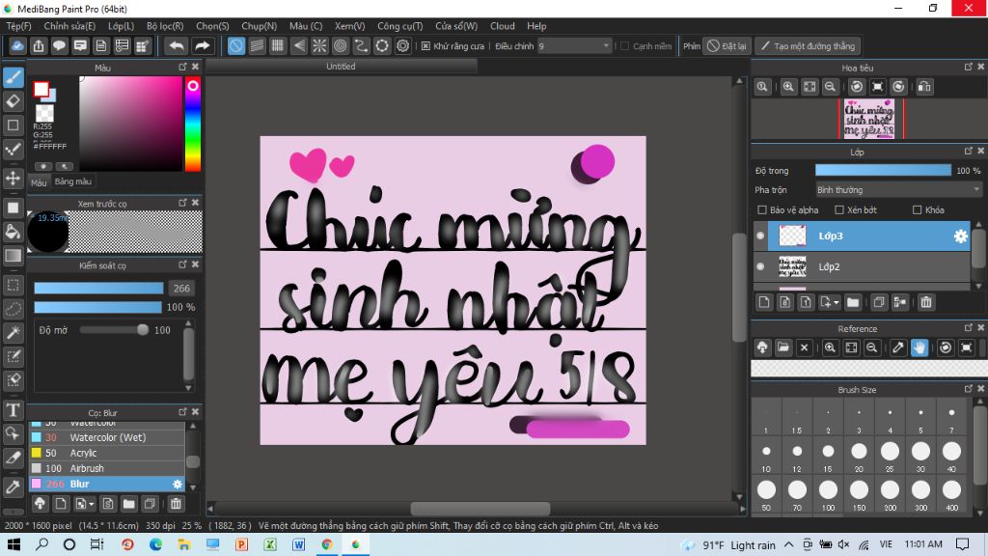Select the Lasso selection tool
This screenshot has width=988, height=556.
[x=14, y=309]
